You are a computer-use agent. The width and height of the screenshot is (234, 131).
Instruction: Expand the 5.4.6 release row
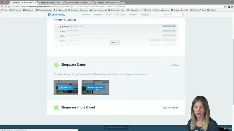[116, 31]
